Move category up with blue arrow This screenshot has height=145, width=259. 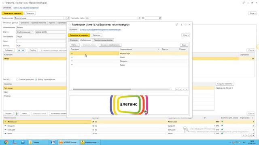(19, 50)
